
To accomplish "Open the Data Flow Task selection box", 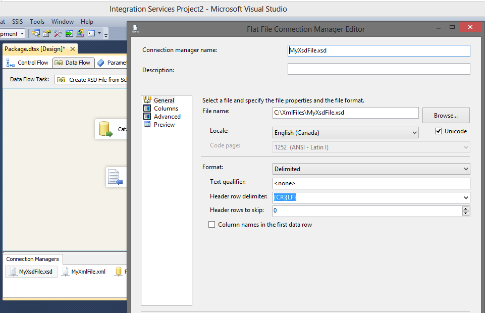I will tap(91, 80).
